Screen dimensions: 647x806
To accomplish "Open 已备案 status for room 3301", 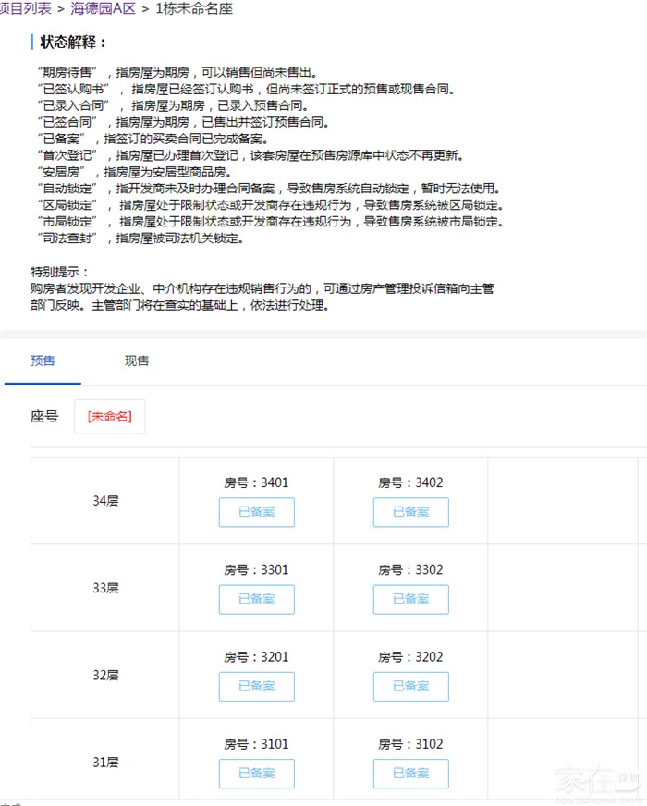I will pyautogui.click(x=256, y=599).
